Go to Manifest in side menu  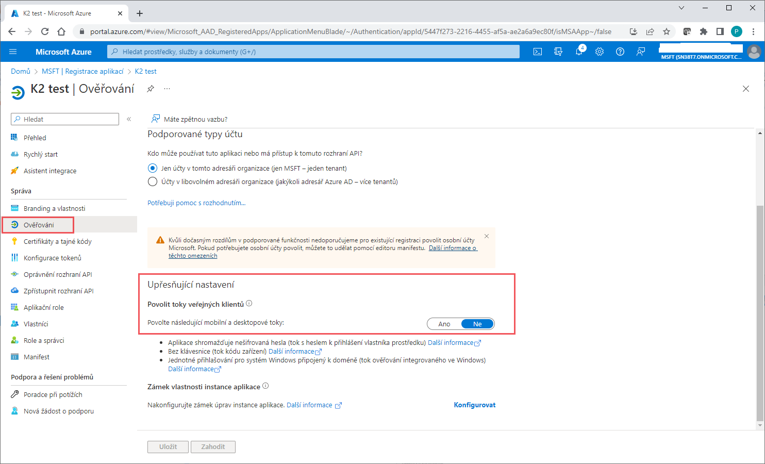(x=37, y=357)
